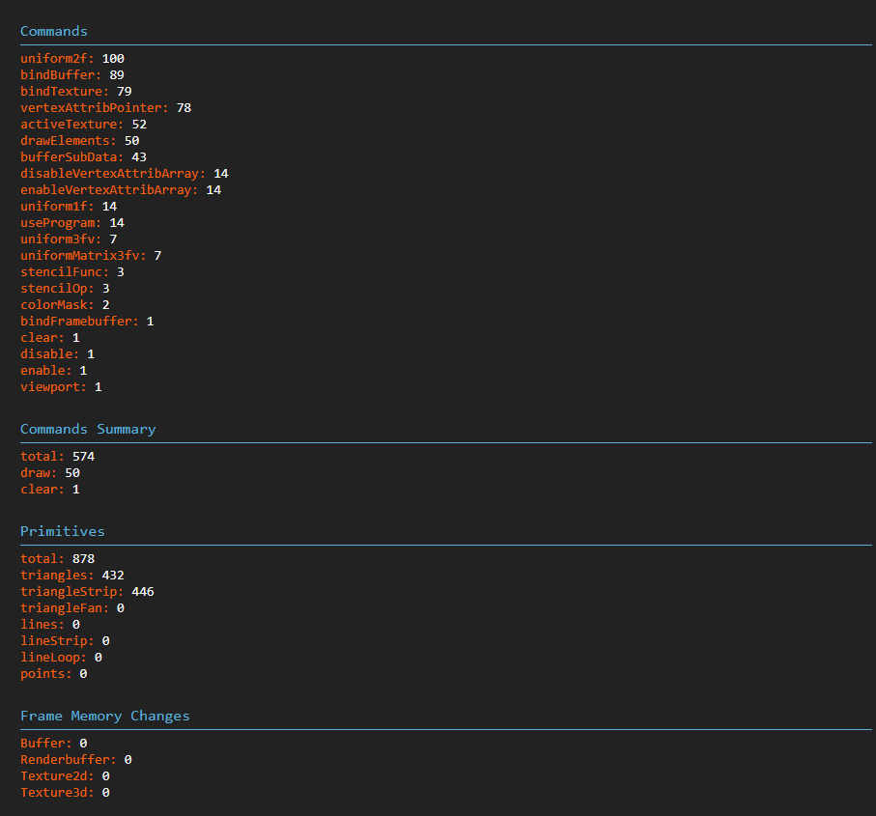Click the bindFramebuffer: 1 entry
This screenshot has width=876, height=816.
coord(87,322)
